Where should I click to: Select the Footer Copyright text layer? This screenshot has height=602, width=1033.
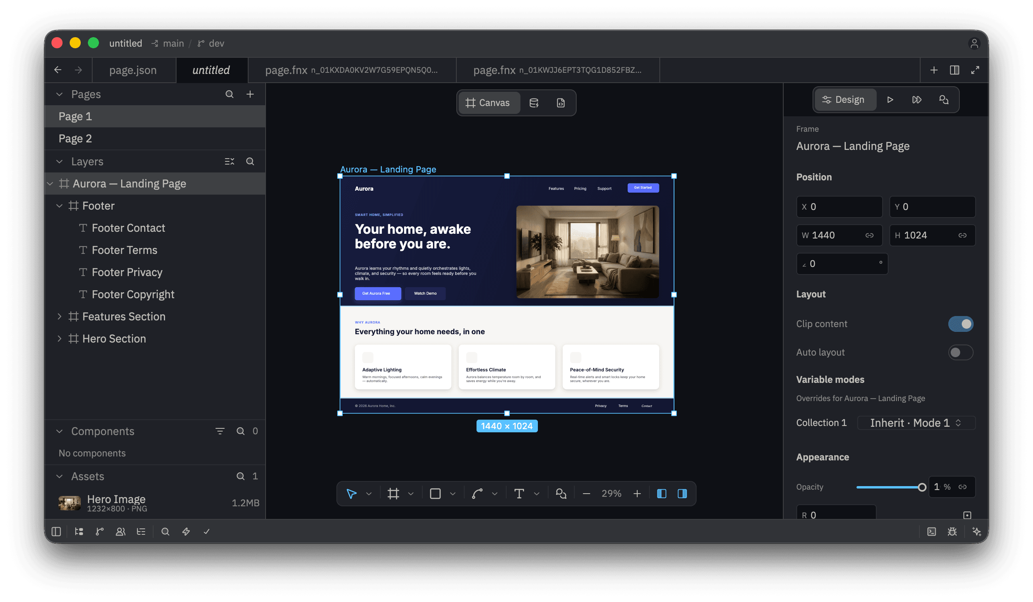(155, 294)
